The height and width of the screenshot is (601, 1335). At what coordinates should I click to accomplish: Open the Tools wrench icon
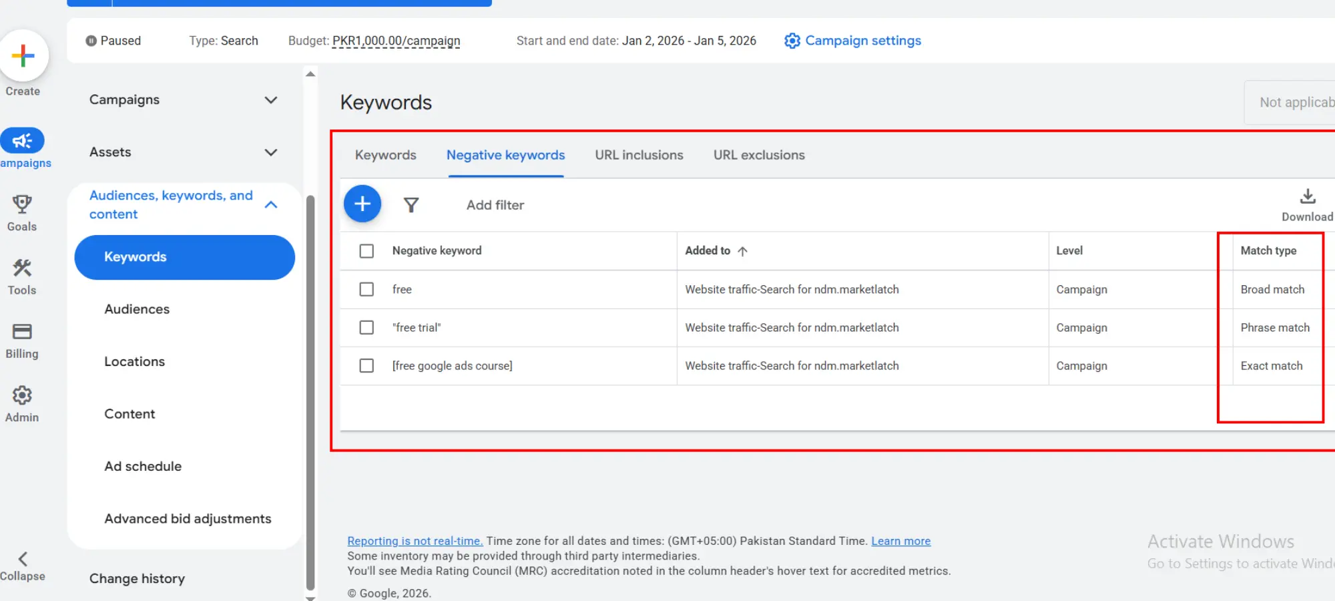pyautogui.click(x=22, y=268)
